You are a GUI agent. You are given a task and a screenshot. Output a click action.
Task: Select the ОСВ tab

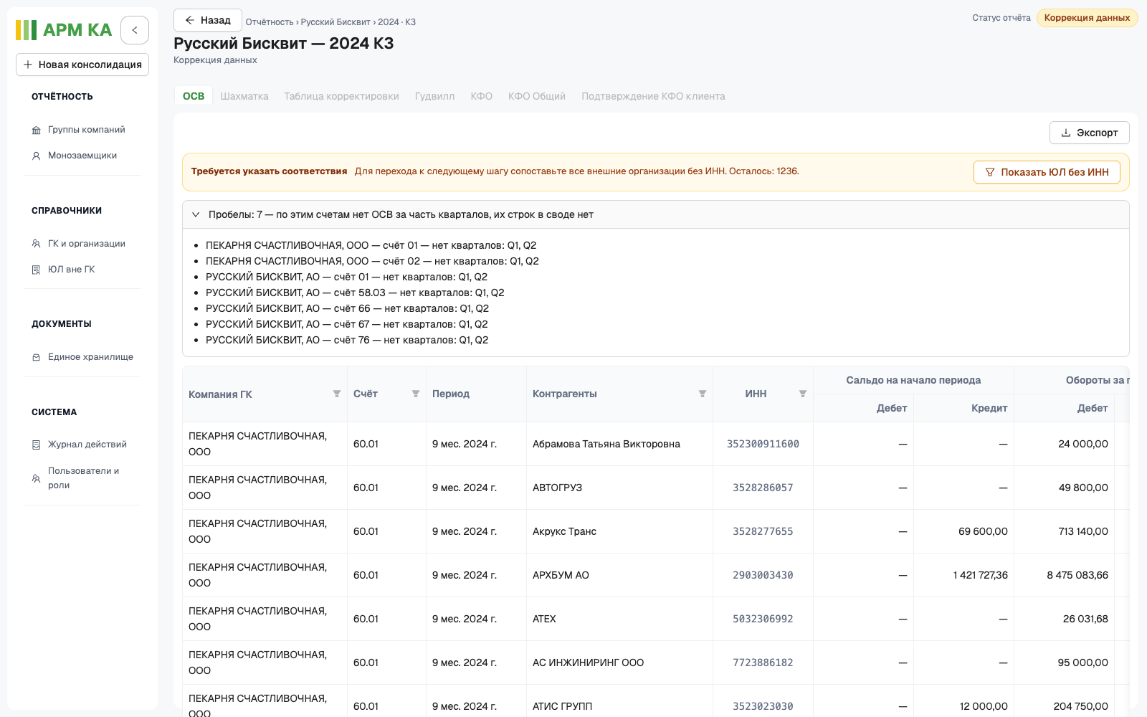pyautogui.click(x=194, y=96)
